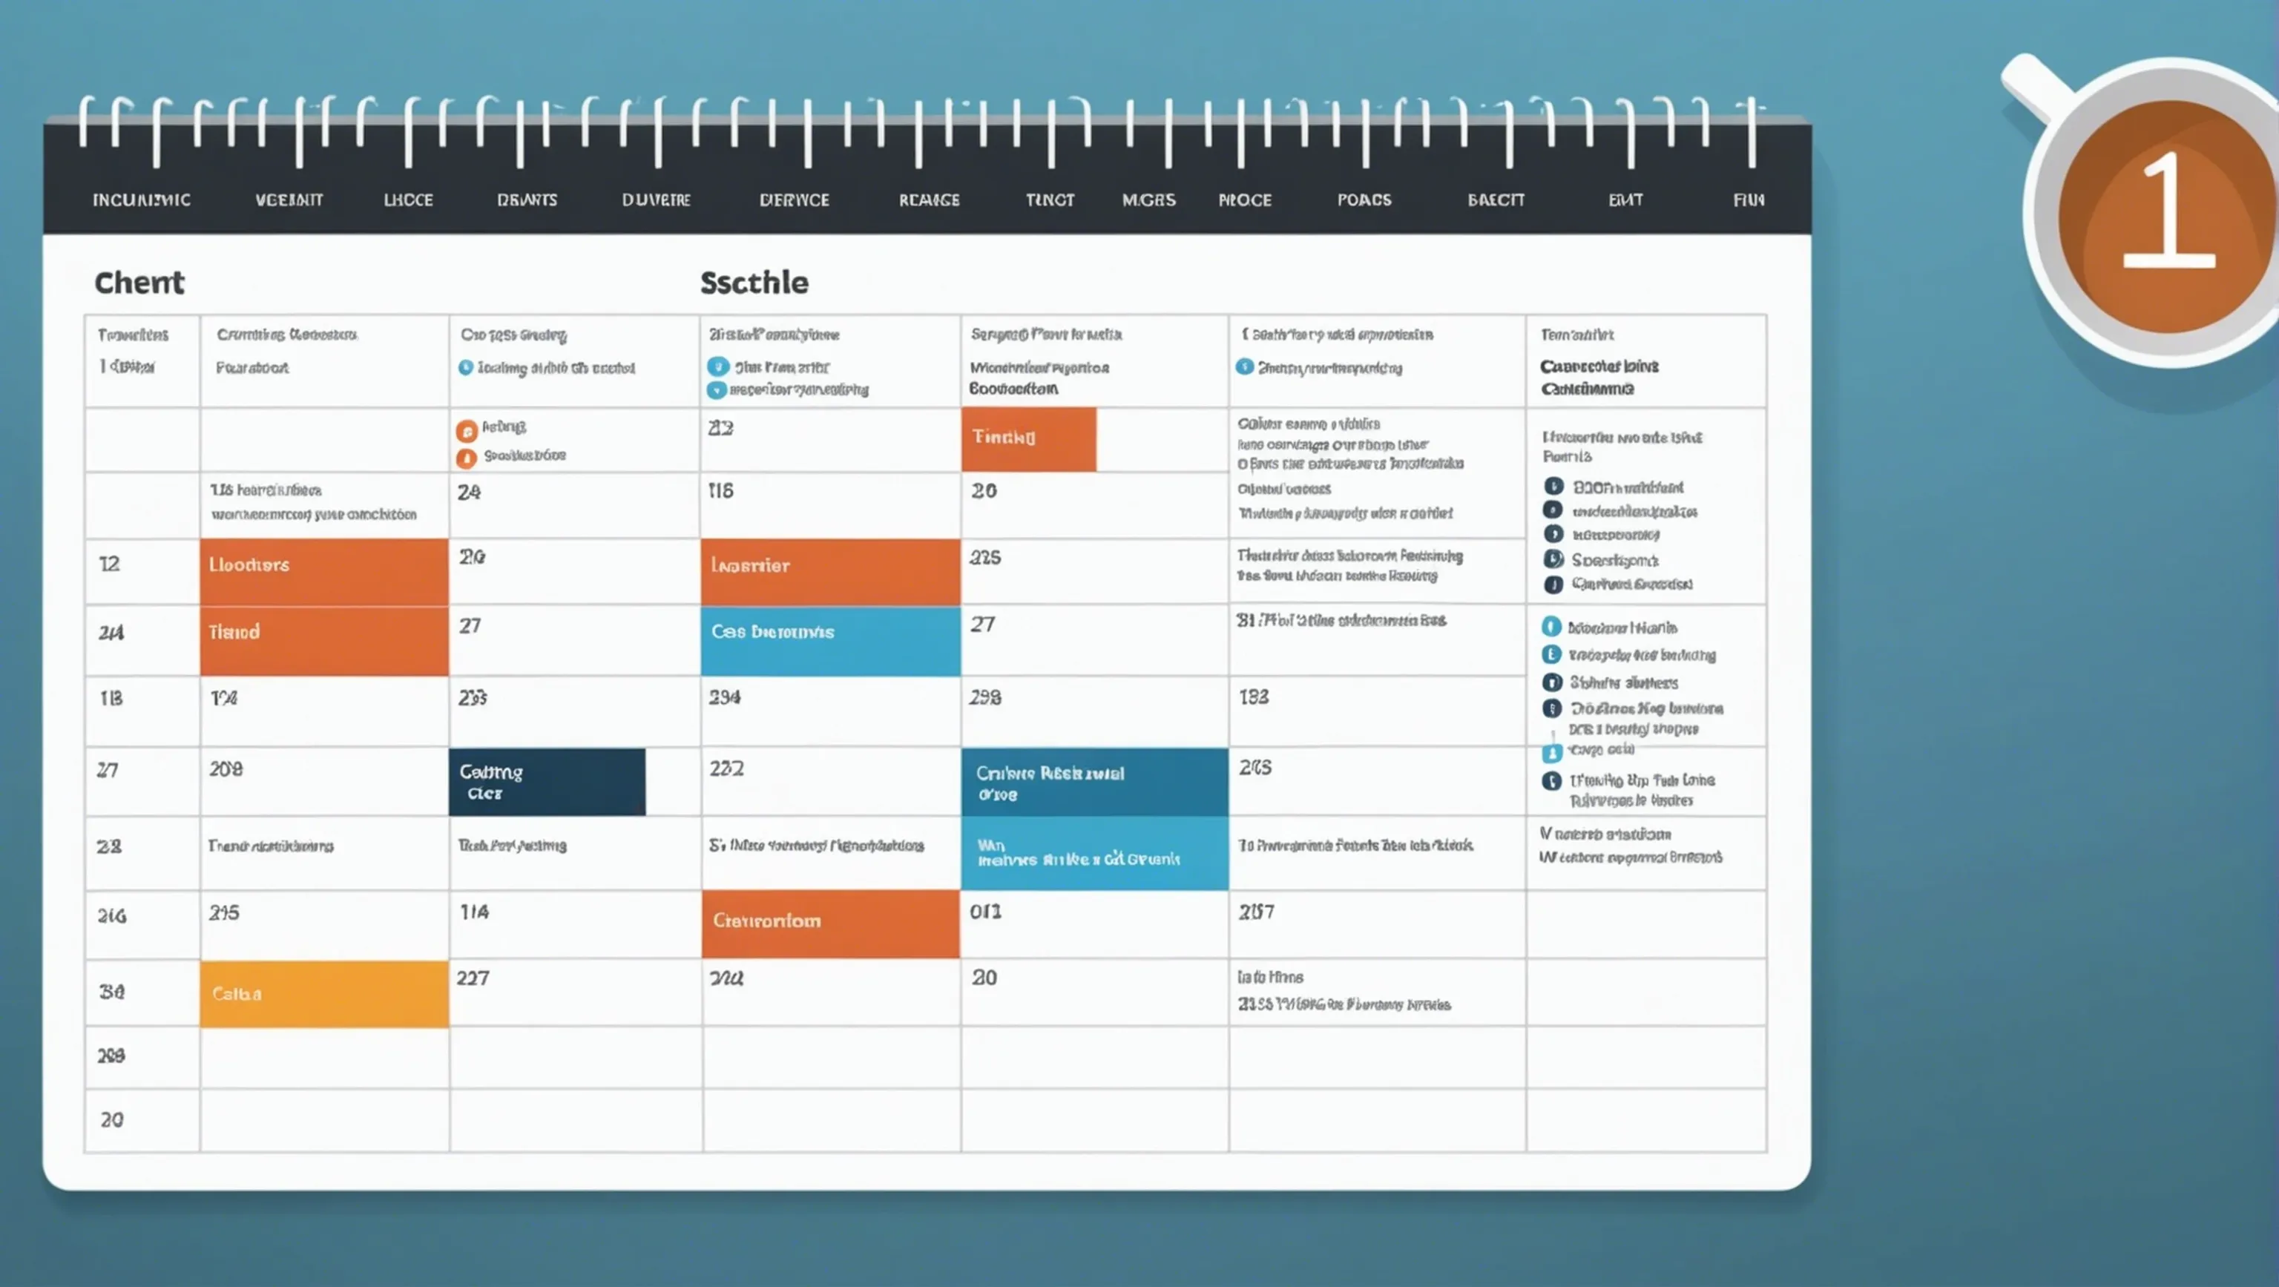2279x1287 pixels.
Task: Click the BALANCE icon in toolbar
Action: (1490, 199)
